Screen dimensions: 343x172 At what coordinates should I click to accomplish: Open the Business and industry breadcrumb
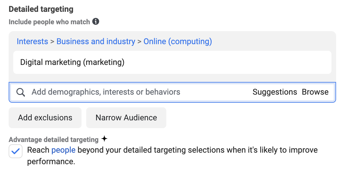[x=96, y=41]
